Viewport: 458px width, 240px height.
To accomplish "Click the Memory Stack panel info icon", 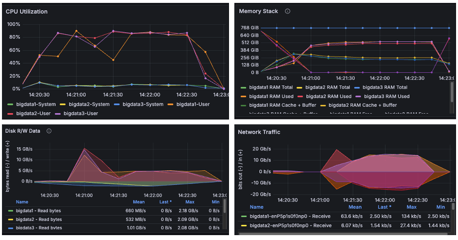I will click(288, 11).
